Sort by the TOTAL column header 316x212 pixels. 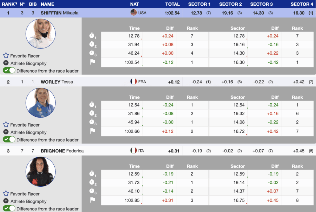tap(172, 4)
